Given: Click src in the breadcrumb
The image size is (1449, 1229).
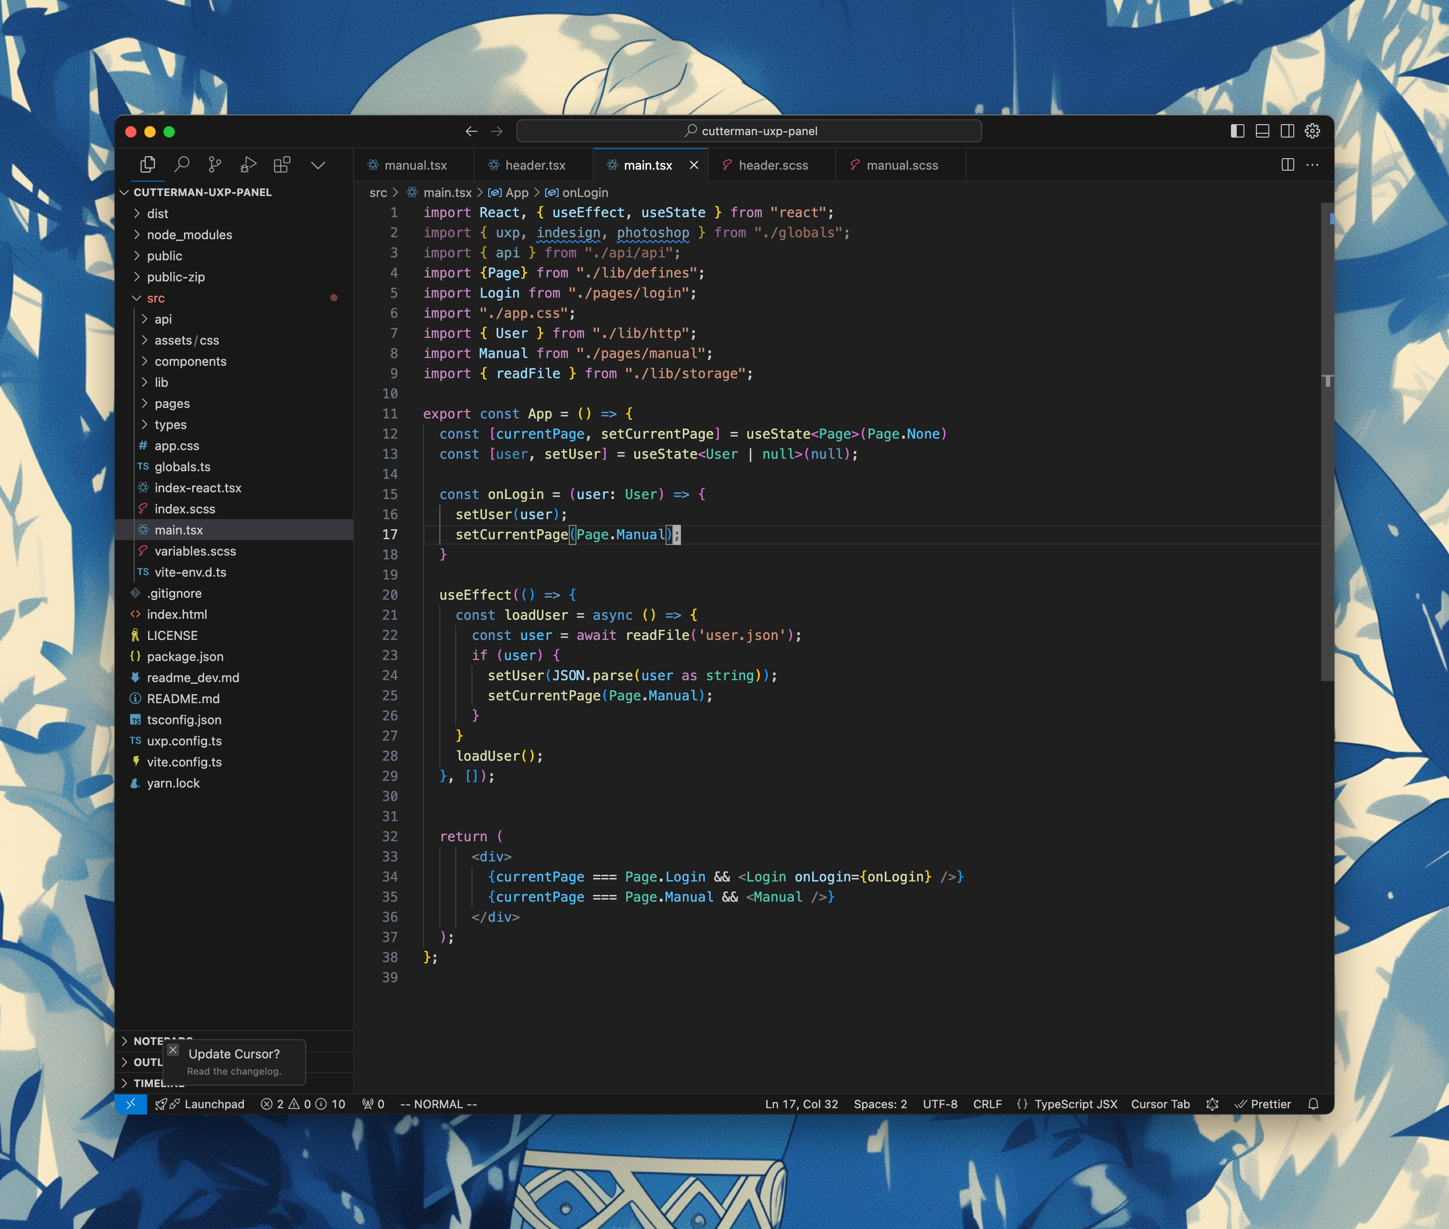Looking at the screenshot, I should tap(378, 193).
